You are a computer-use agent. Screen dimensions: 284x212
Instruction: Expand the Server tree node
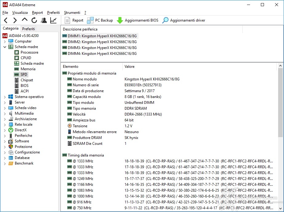click(5, 103)
